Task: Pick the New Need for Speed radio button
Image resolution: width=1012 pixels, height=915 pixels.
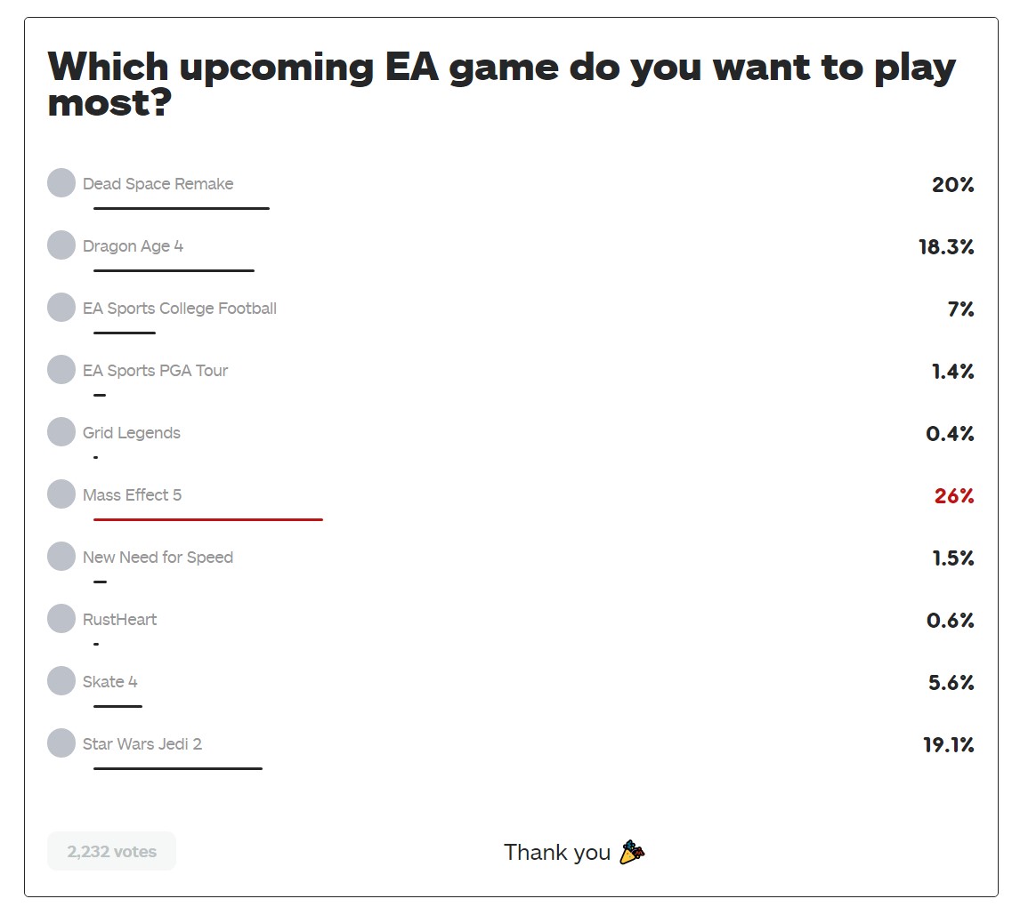Action: (61, 557)
